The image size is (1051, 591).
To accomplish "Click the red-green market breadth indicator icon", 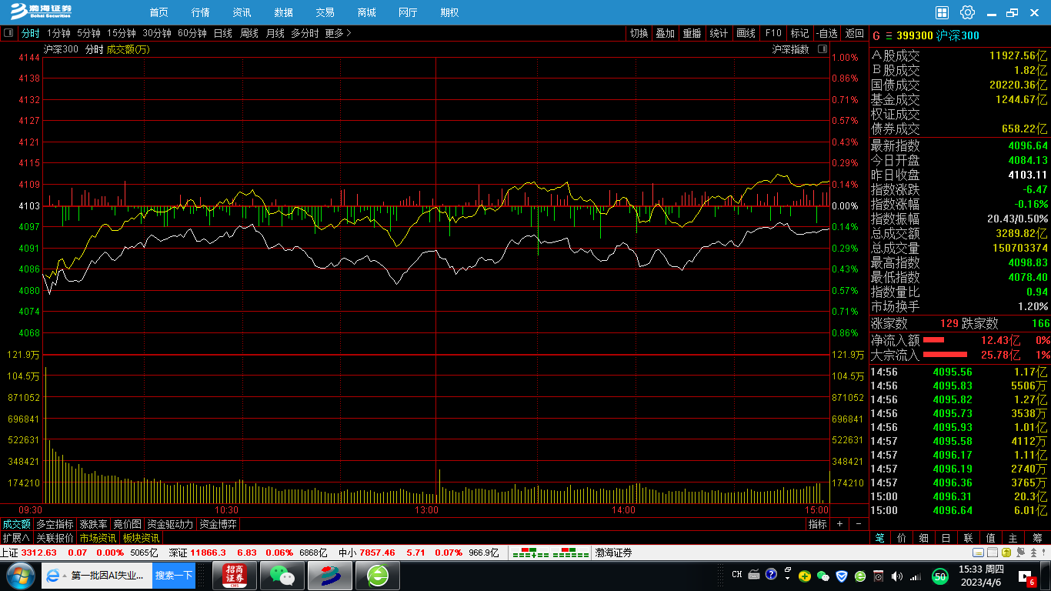I will pyautogui.click(x=551, y=553).
